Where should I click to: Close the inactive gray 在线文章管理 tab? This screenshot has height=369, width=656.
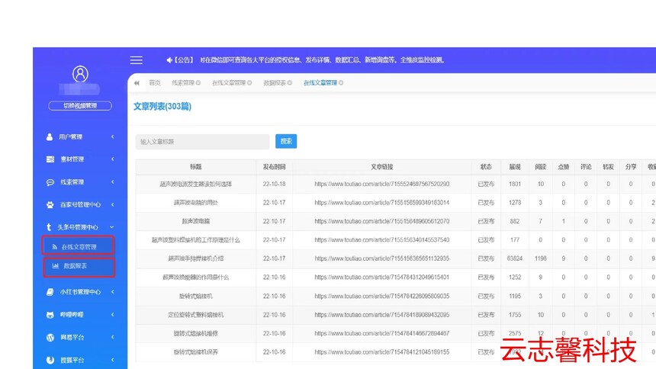coord(249,83)
